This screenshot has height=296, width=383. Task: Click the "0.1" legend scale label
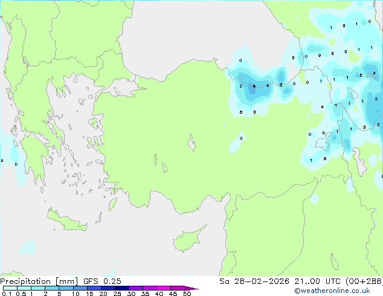pyautogui.click(x=7, y=294)
